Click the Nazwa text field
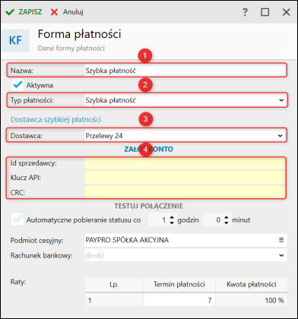 185,71
